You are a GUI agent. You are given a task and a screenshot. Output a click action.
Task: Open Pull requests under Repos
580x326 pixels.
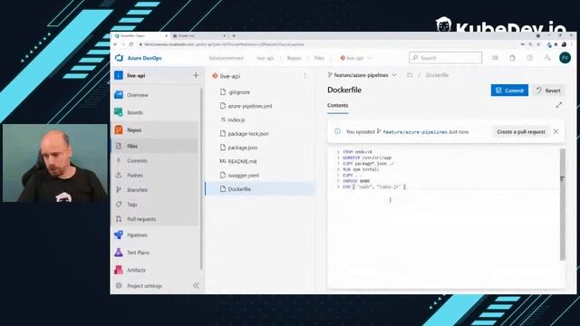[155, 219]
